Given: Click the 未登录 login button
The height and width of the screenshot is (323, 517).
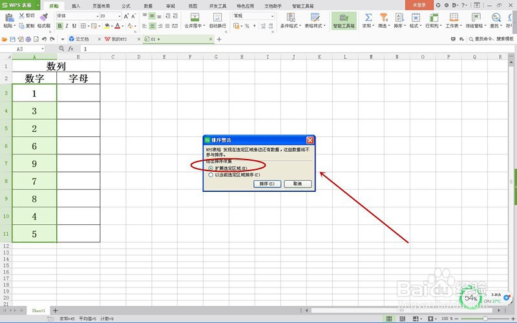Looking at the screenshot, I should pyautogui.click(x=419, y=5).
